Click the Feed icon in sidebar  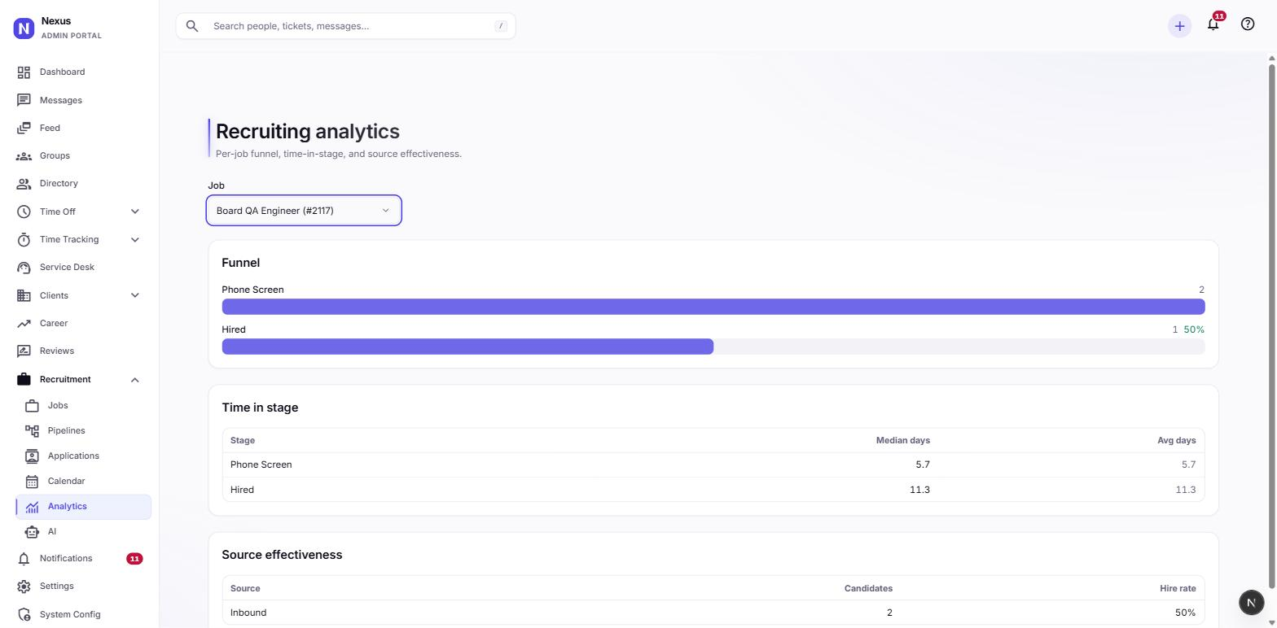24,128
